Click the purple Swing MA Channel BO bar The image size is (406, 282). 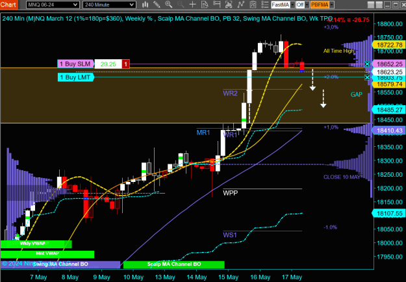click(x=60, y=264)
